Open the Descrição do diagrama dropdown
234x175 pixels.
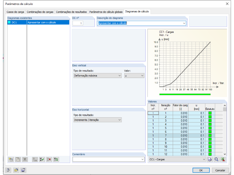click(x=184, y=23)
